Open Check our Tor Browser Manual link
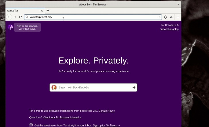 point(62,118)
